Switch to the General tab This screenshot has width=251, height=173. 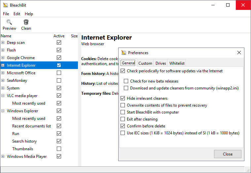click(128, 63)
